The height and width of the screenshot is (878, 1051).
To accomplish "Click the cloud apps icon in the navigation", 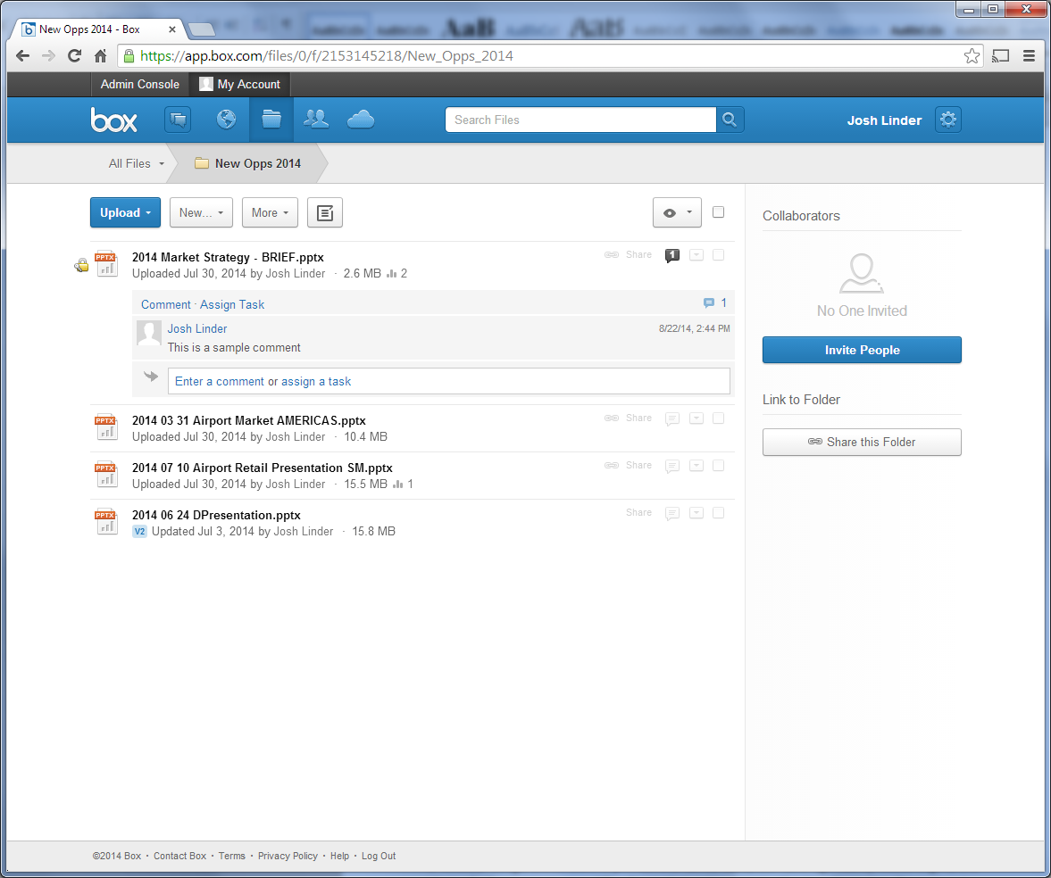I will point(360,119).
